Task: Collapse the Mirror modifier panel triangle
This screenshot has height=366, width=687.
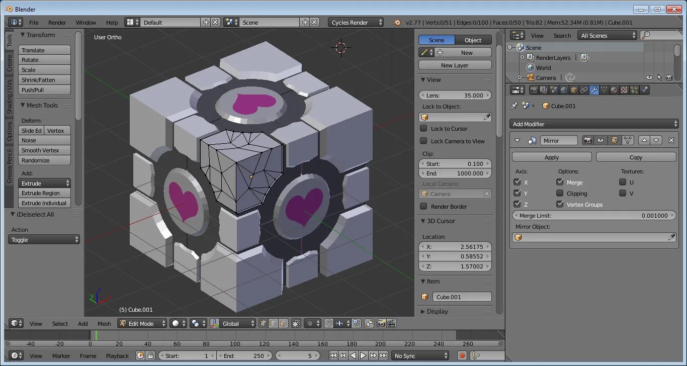Action: point(517,141)
